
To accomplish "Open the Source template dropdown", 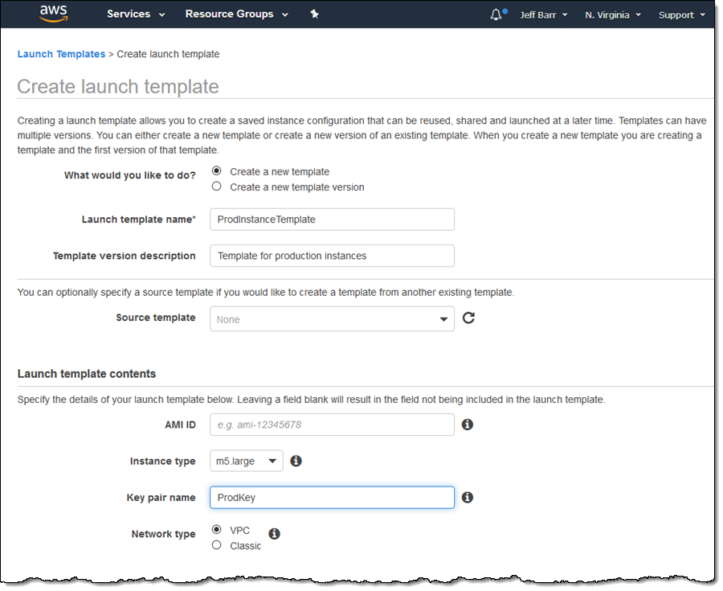I will point(332,318).
